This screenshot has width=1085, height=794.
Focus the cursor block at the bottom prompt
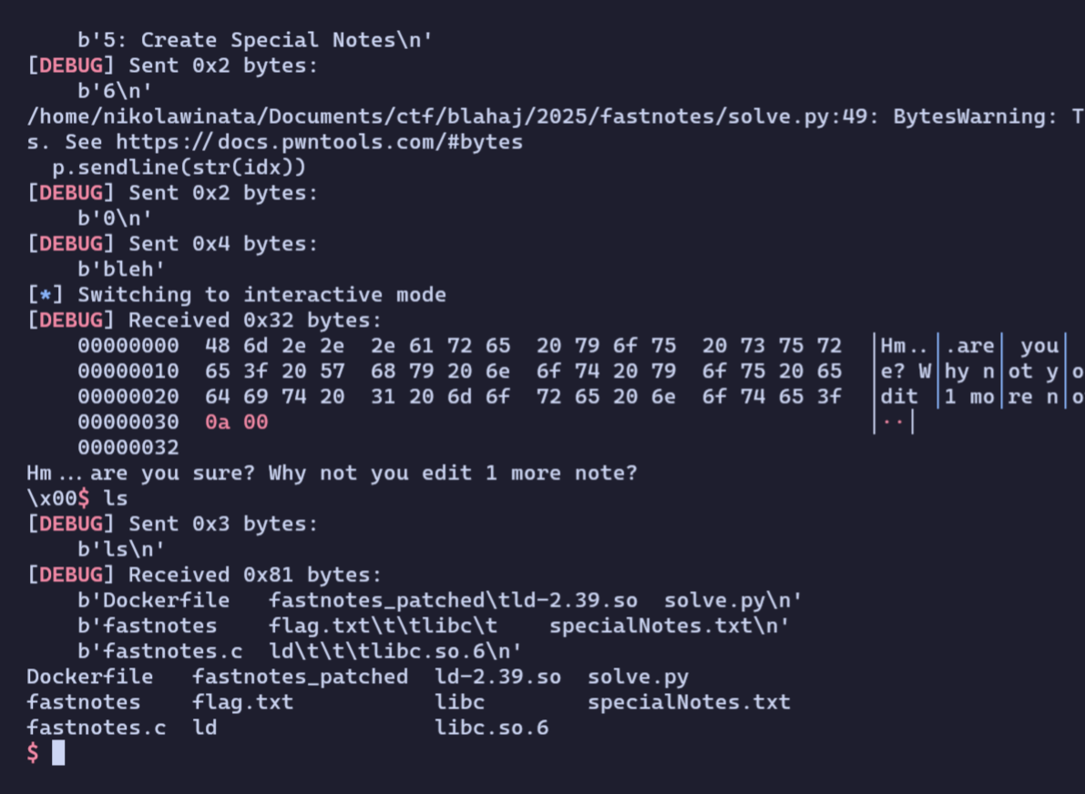tap(58, 753)
